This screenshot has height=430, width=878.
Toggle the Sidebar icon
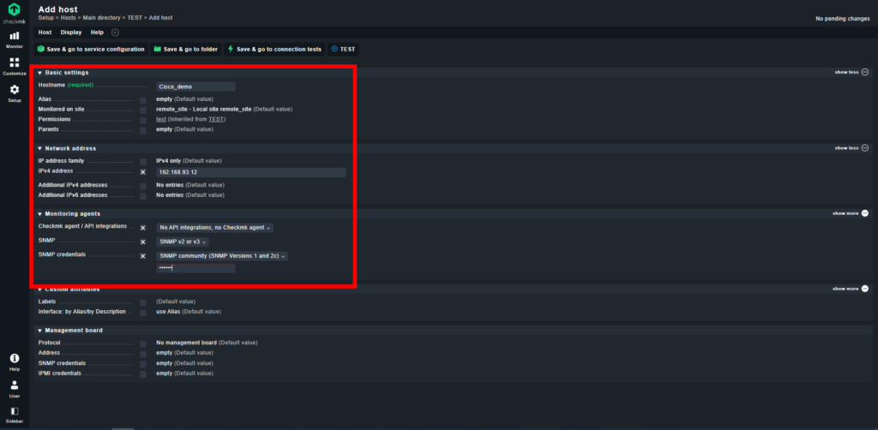click(15, 411)
